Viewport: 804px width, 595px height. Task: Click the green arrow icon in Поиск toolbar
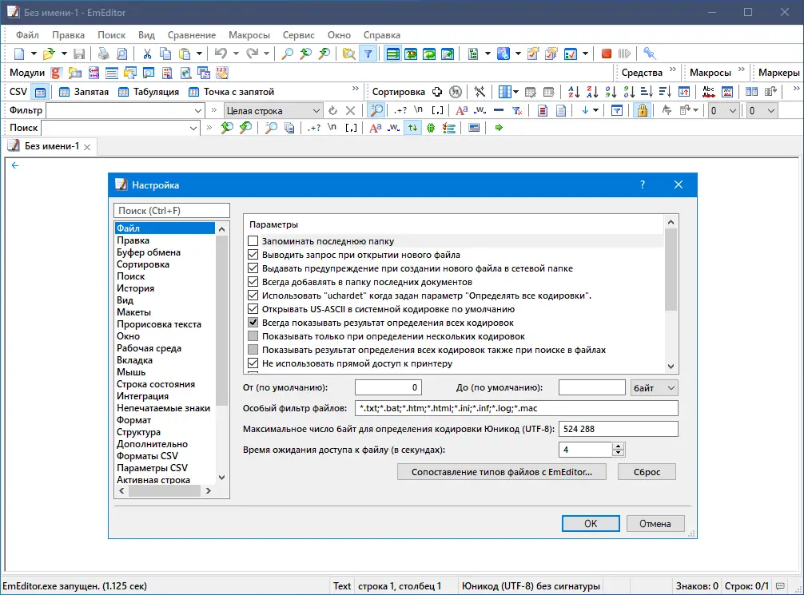[x=499, y=128]
